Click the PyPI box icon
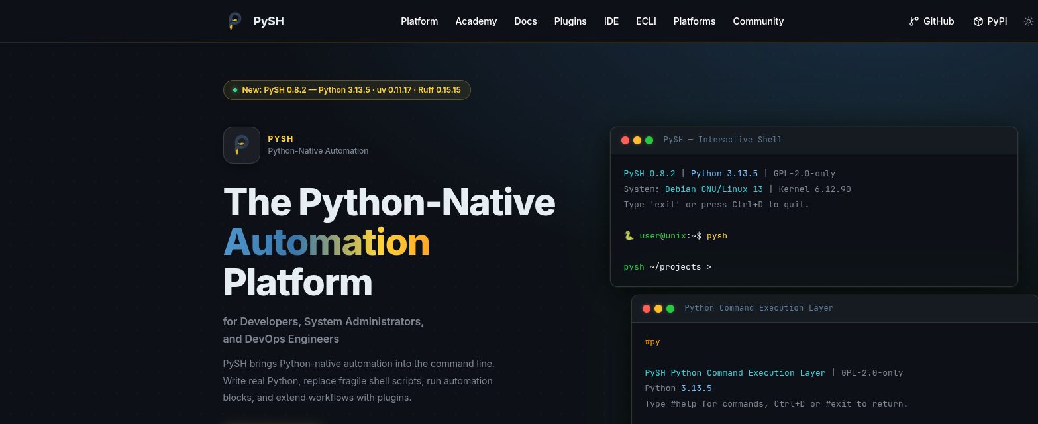Screen dimensions: 1038x424 978,21
